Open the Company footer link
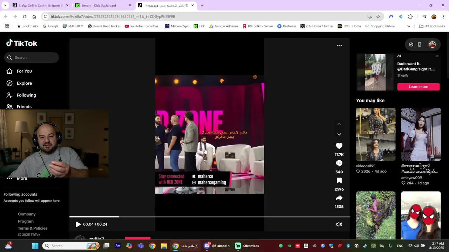This screenshot has height=252, width=449. (x=27, y=214)
